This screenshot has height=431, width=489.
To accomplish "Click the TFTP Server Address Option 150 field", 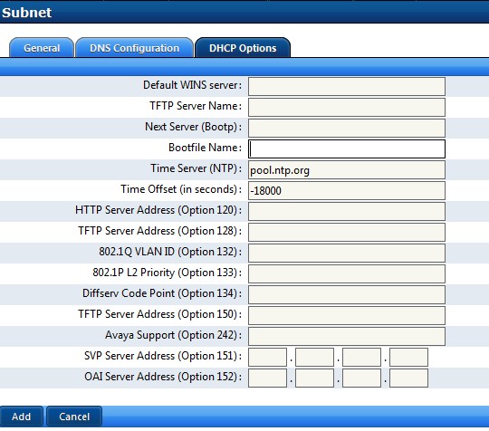I will point(347,315).
